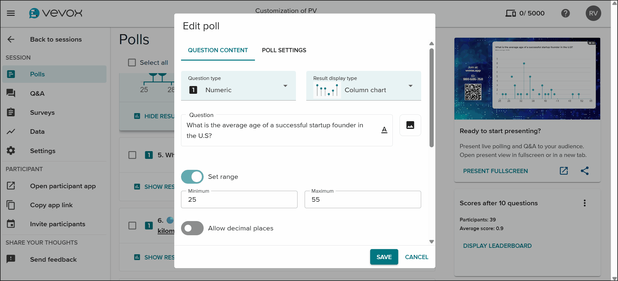The height and width of the screenshot is (281, 618).
Task: Open the Result display type dropdown
Action: pos(410,86)
